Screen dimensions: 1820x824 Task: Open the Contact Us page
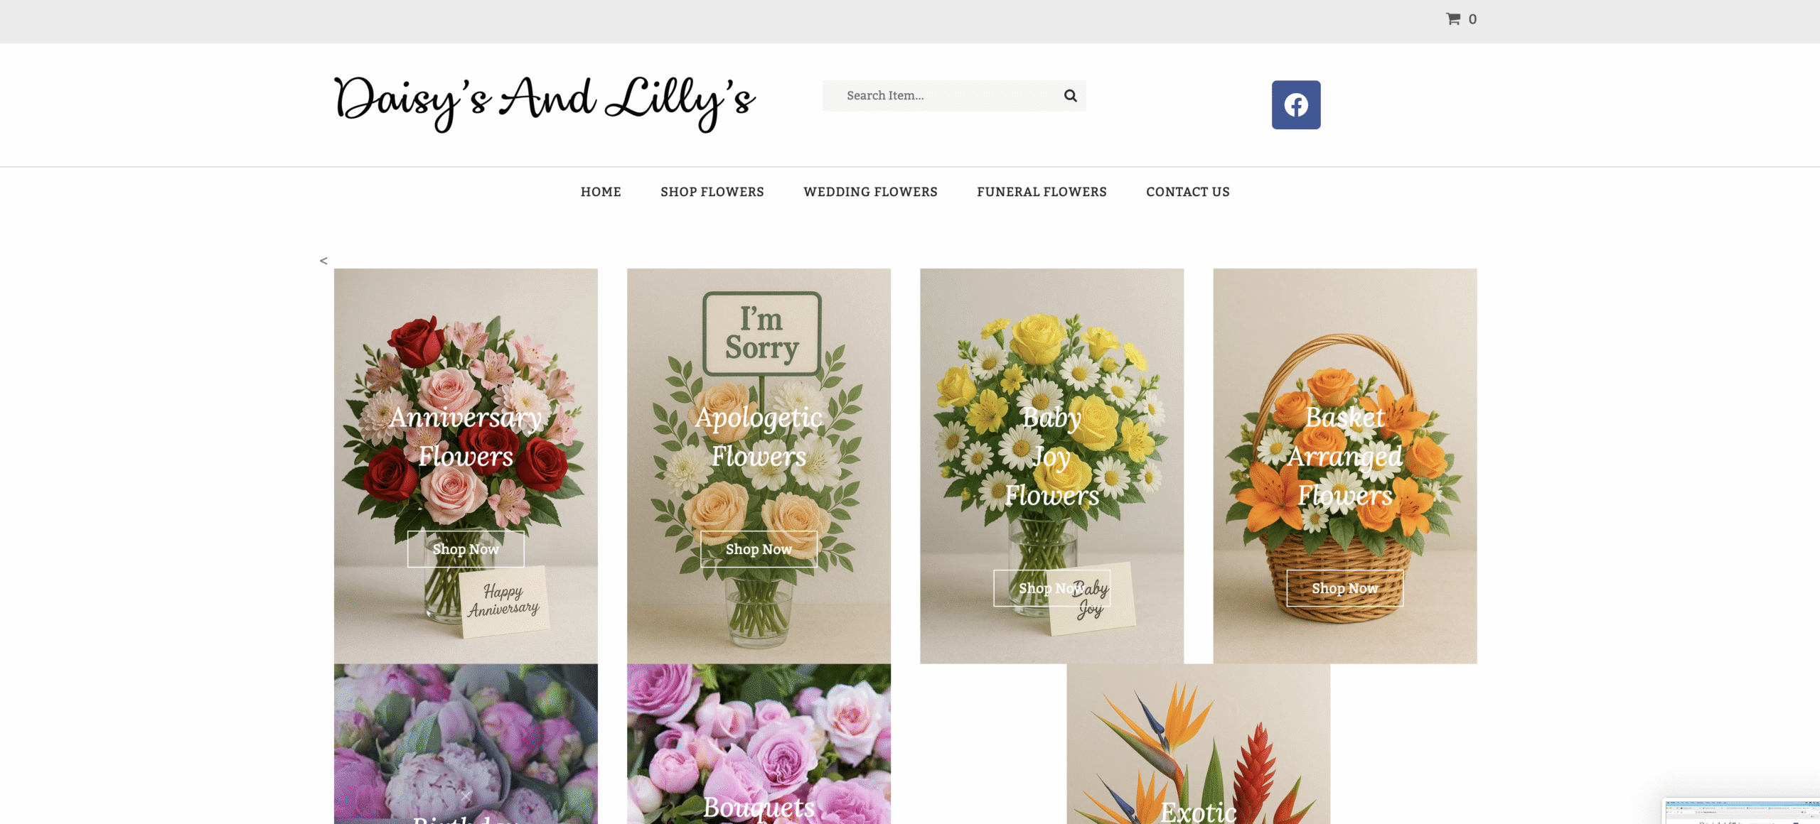[1188, 192]
